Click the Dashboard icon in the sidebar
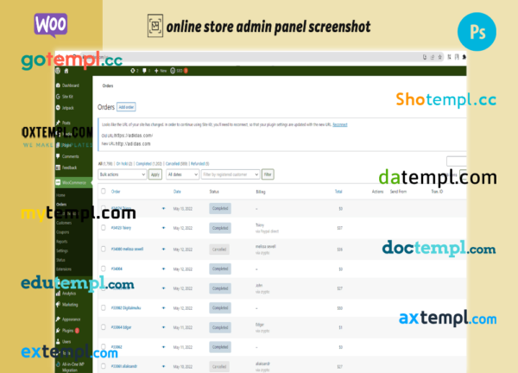Viewport: 518px width, 373px height. 58,85
